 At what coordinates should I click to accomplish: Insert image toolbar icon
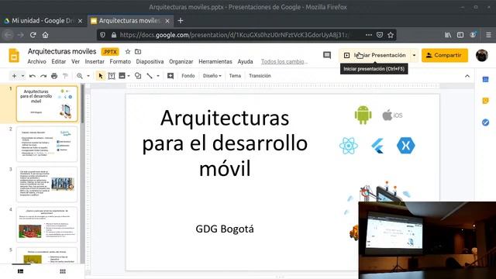122,76
